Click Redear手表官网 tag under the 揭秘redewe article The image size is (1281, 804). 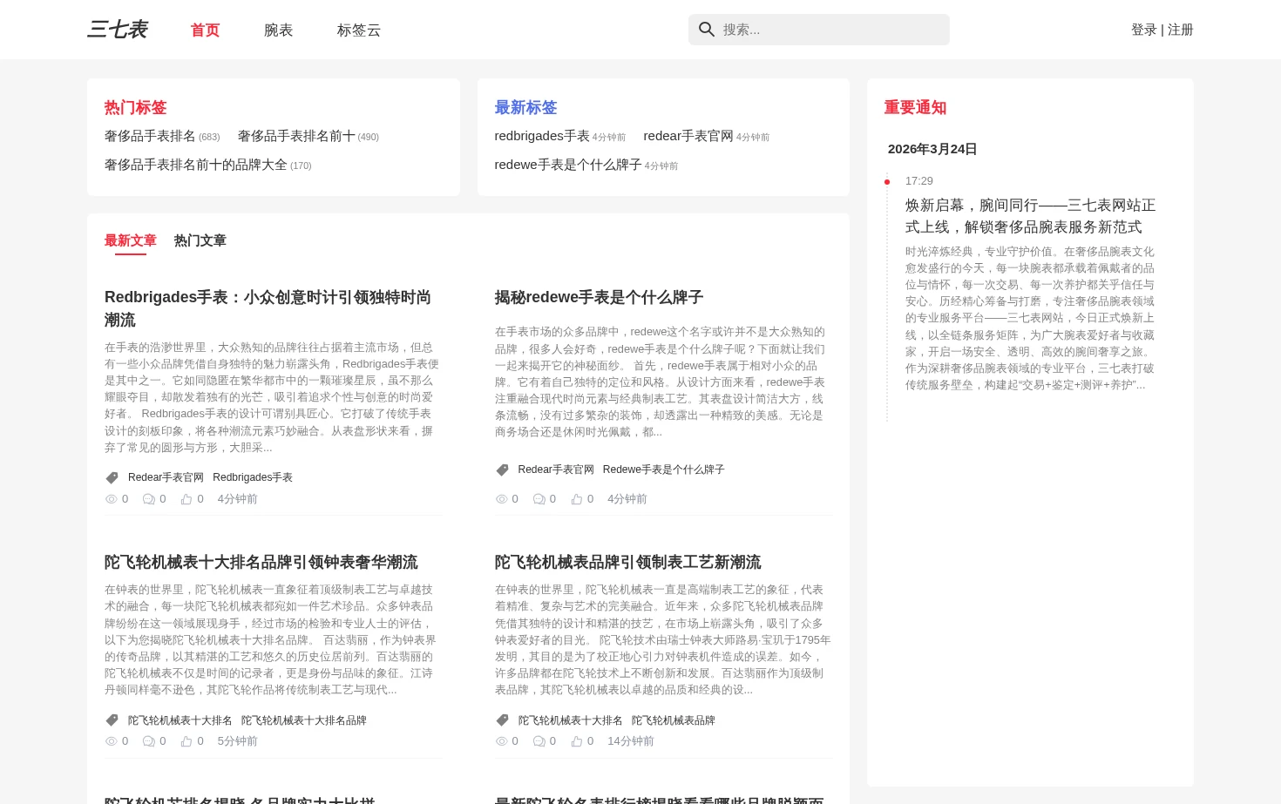pos(556,470)
